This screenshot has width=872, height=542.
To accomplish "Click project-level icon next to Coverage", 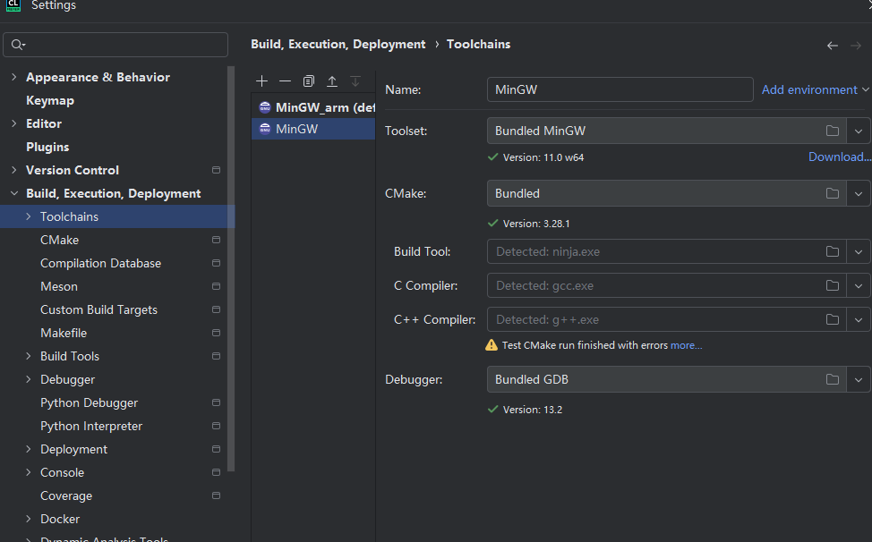I will coord(217,495).
